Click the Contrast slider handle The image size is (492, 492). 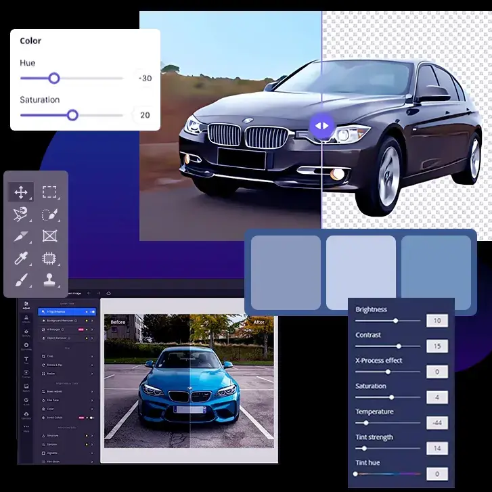click(399, 346)
